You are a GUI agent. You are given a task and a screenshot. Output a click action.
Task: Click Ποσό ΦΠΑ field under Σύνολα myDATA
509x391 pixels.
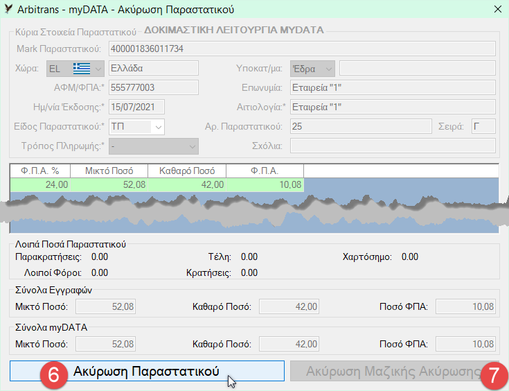465,344
